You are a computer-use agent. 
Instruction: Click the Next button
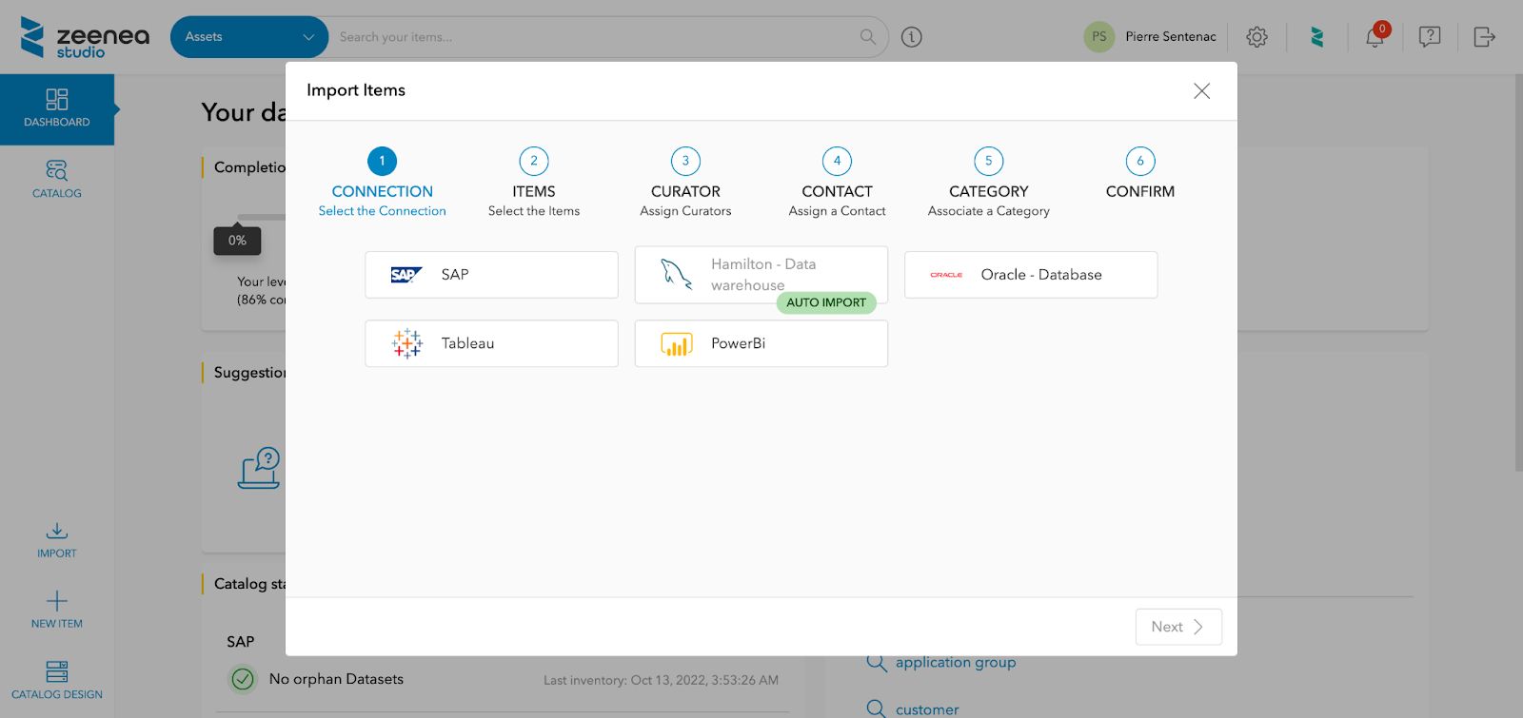coord(1177,627)
